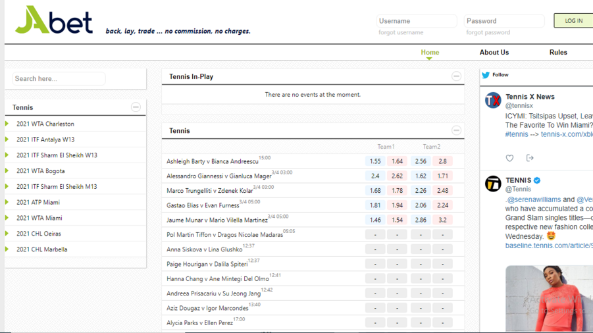Screen dimensions: 593x333
Task: Open the Jaume Munar v Mario Vilella Martinez match
Action: pyautogui.click(x=217, y=220)
